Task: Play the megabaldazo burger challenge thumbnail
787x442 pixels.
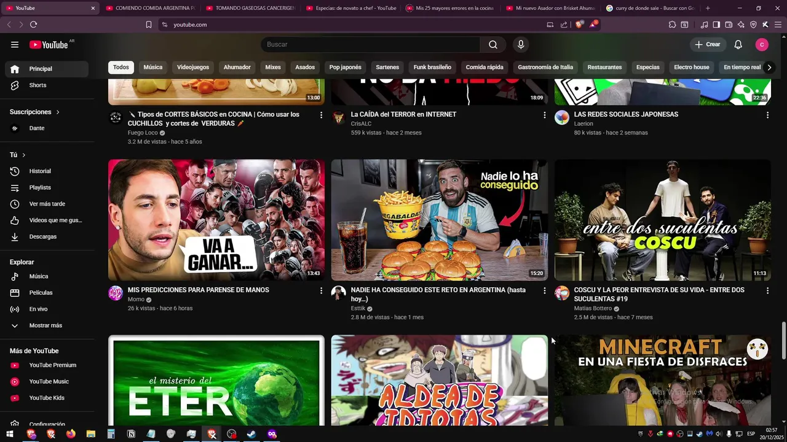Action: [440, 220]
